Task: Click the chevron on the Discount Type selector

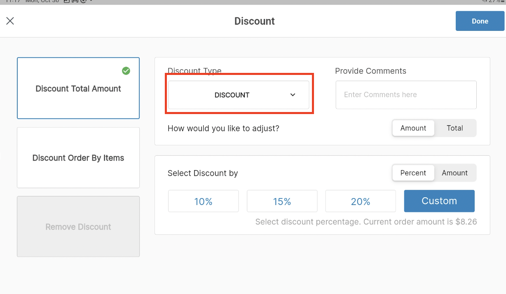Action: [x=293, y=95]
